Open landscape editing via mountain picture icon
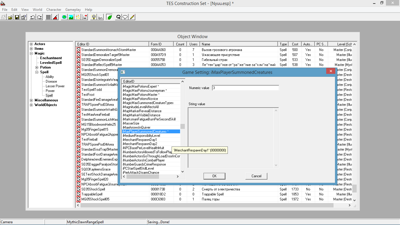Viewport: 400px width, 225px height. (71, 17)
